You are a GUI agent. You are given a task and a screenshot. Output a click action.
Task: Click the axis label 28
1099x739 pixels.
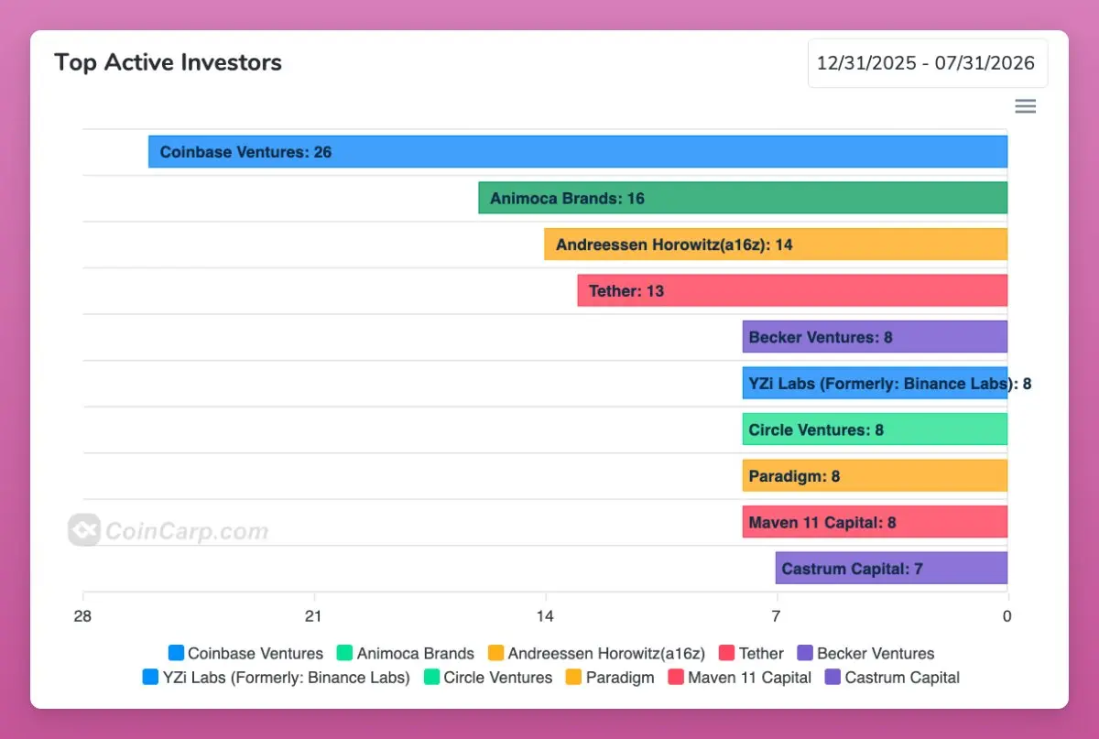pos(82,616)
